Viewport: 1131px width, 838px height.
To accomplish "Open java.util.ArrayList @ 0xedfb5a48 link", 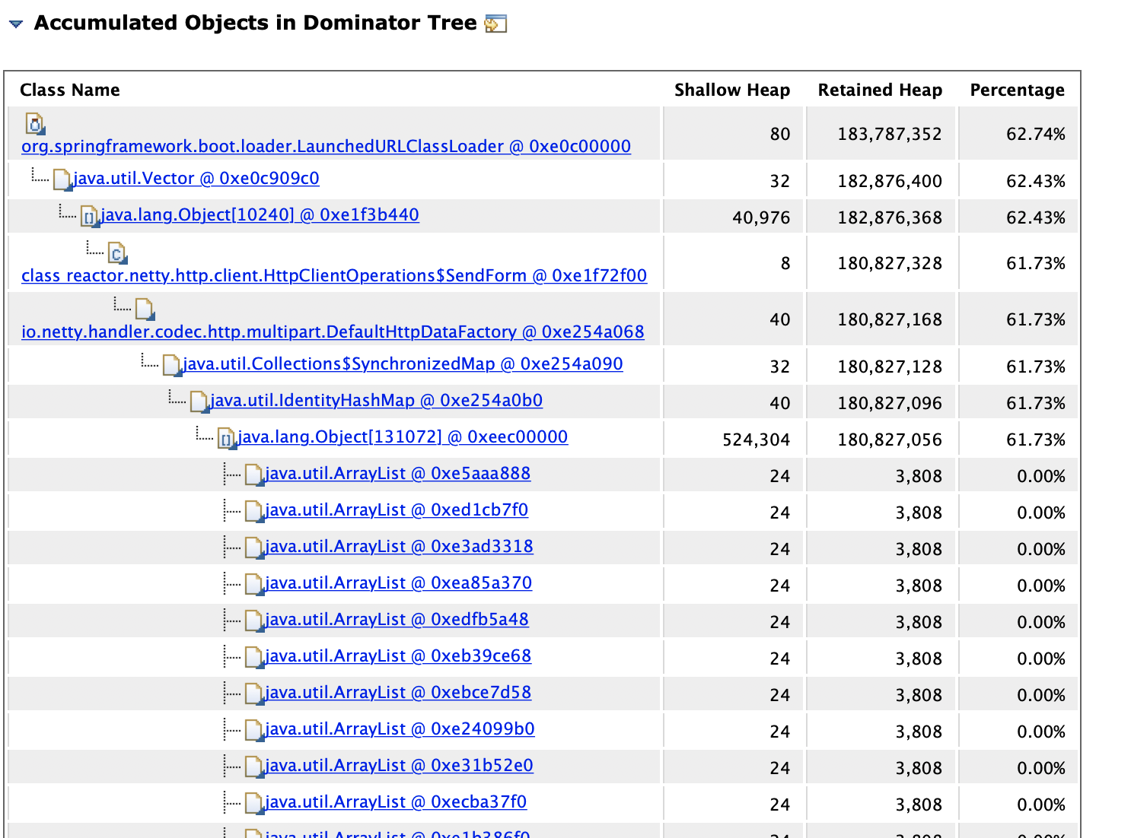I will (397, 619).
